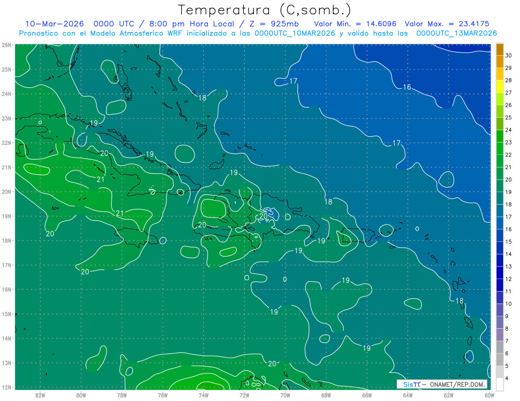The height and width of the screenshot is (401, 520).
Task: Click the 26N latitude axis label
Action: [x=6, y=45]
